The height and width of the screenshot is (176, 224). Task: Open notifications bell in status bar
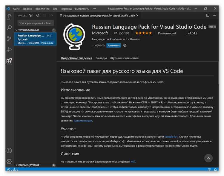[x=215, y=169]
